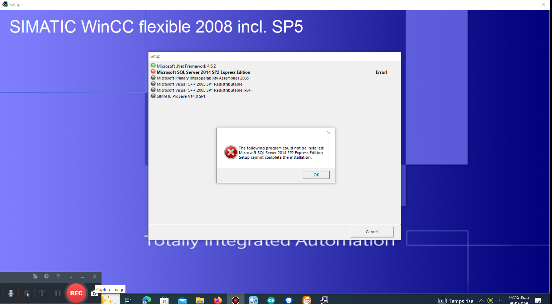This screenshot has width=552, height=304.
Task: Click the Setup installer taskbar icon
Action: 324,300
